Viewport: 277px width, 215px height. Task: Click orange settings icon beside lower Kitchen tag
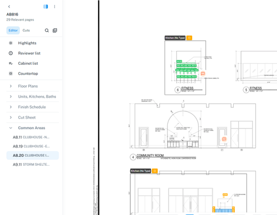[x=155, y=171]
